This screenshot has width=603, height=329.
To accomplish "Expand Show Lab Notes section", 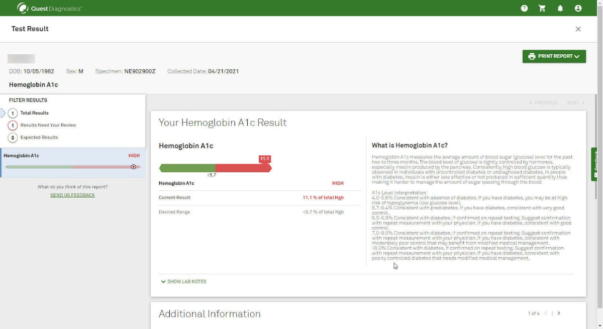I will [x=183, y=282].
